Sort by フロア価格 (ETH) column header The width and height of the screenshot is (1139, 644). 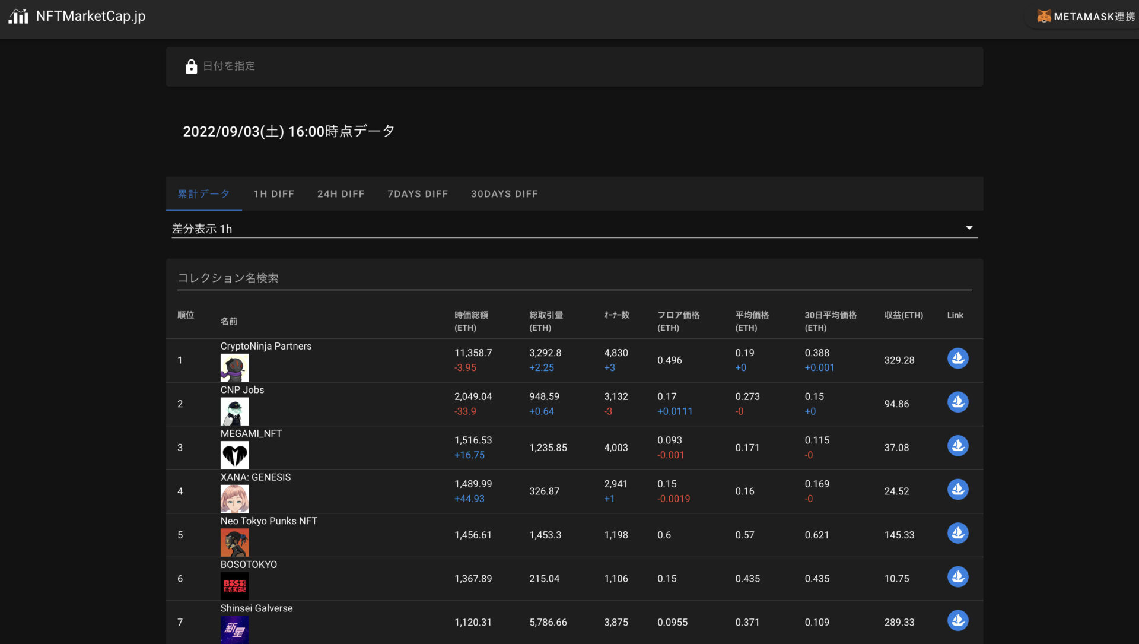pyautogui.click(x=678, y=321)
